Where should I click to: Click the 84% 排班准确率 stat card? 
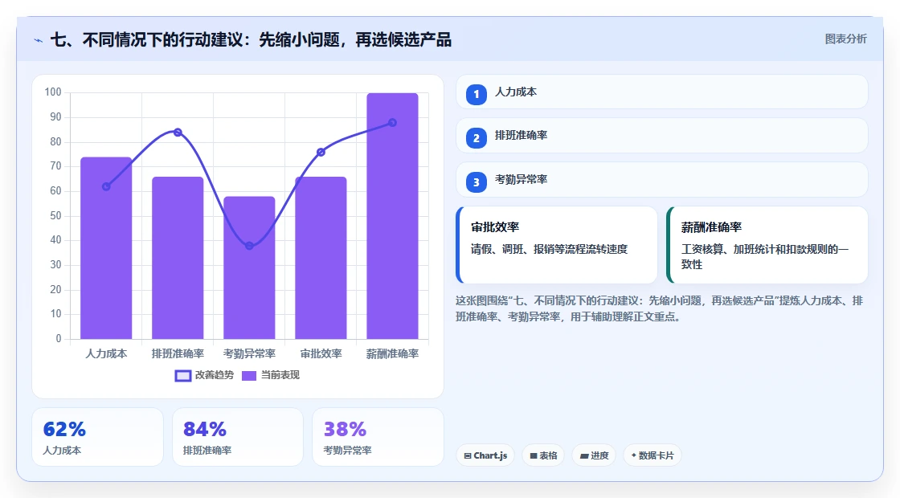coord(238,437)
